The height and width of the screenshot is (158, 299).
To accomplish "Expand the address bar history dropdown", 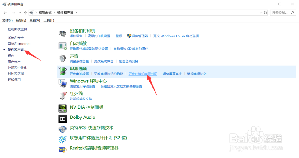I will click(x=261, y=13).
